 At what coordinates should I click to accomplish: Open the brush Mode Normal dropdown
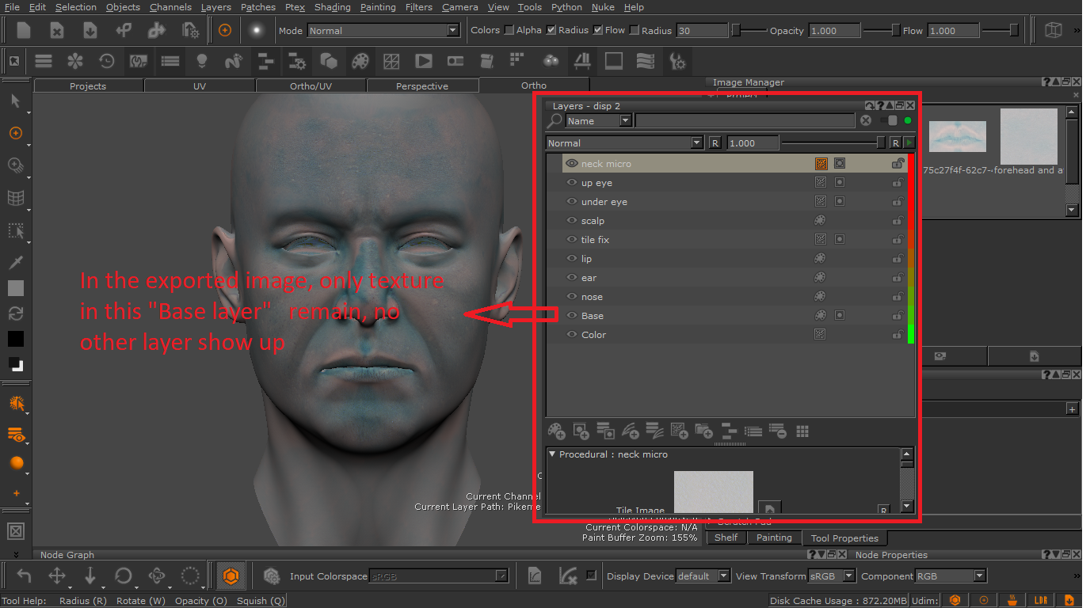[x=383, y=30]
